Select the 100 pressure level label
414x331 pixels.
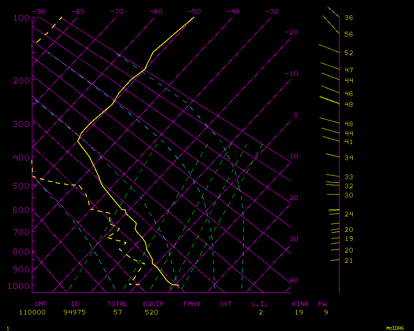(x=21, y=18)
